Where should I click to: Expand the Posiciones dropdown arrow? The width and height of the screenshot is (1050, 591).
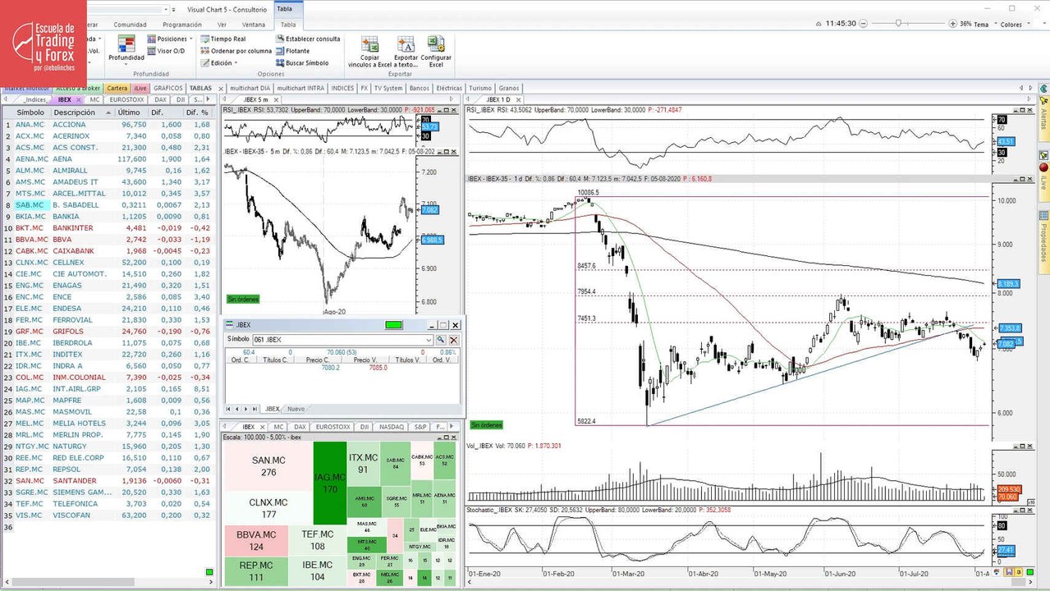[x=191, y=39]
